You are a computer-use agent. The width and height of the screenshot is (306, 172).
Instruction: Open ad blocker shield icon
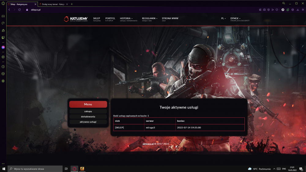(269, 10)
